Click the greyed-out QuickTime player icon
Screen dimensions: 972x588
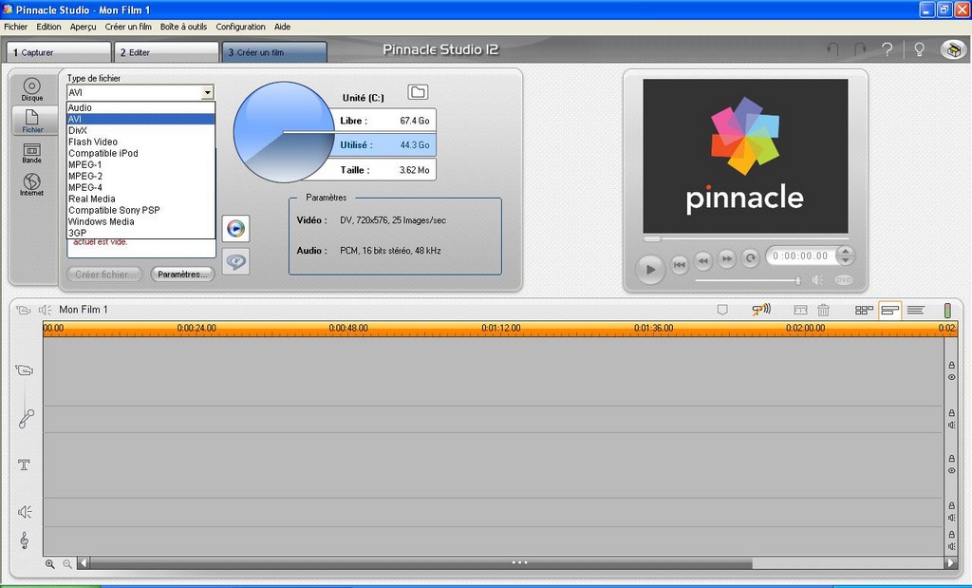pyautogui.click(x=235, y=261)
